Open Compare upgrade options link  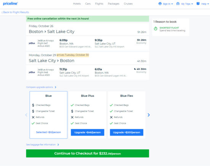click(x=39, y=87)
